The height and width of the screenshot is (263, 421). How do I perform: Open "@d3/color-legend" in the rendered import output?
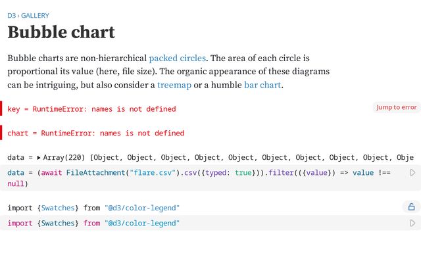click(x=142, y=208)
